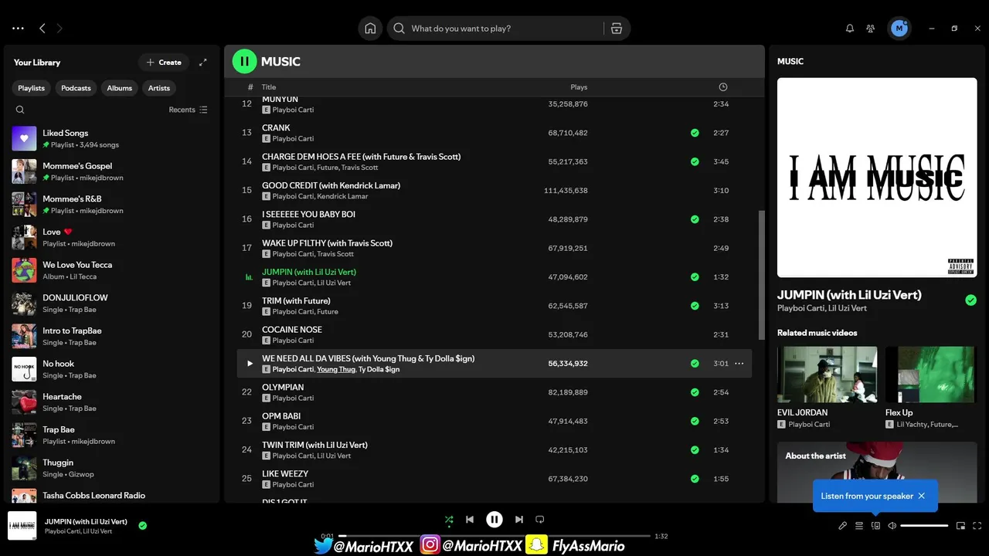Open Connect to a device
Screen dimensions: 989x556
click(x=875, y=526)
